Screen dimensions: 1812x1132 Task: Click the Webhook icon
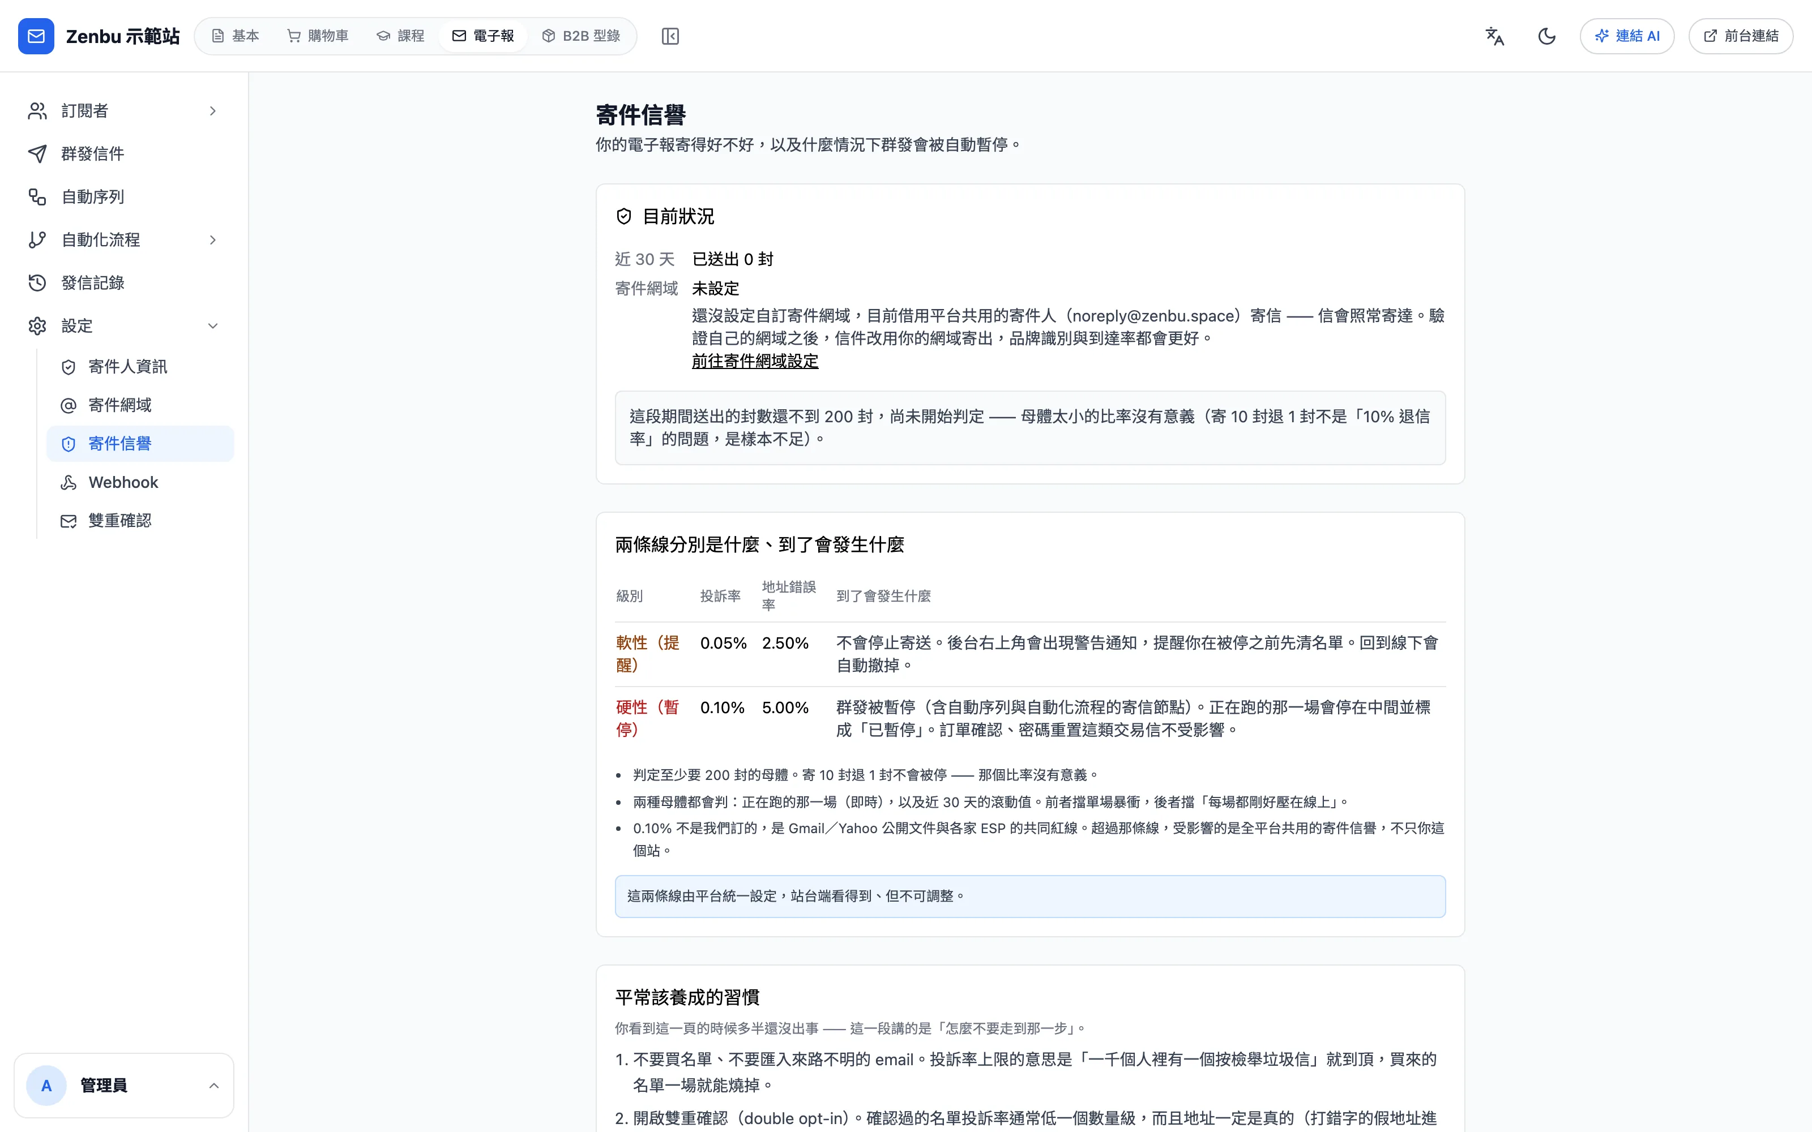click(x=69, y=482)
